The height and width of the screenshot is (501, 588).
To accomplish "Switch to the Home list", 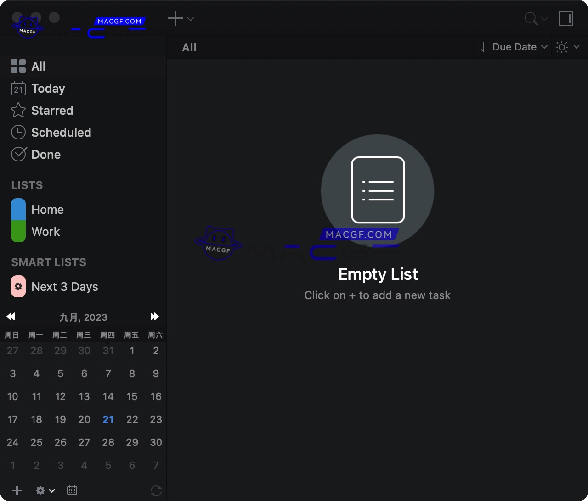I will tap(47, 209).
